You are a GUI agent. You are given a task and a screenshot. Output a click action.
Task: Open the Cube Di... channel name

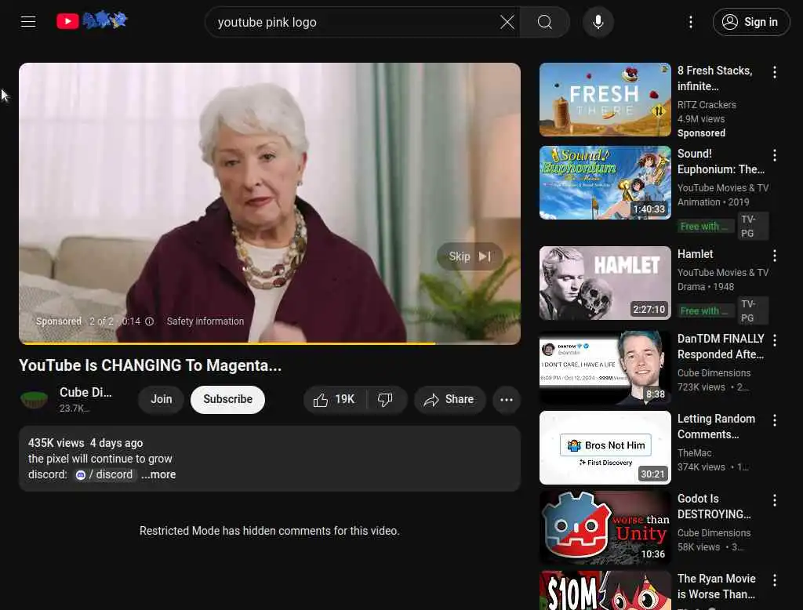point(85,392)
